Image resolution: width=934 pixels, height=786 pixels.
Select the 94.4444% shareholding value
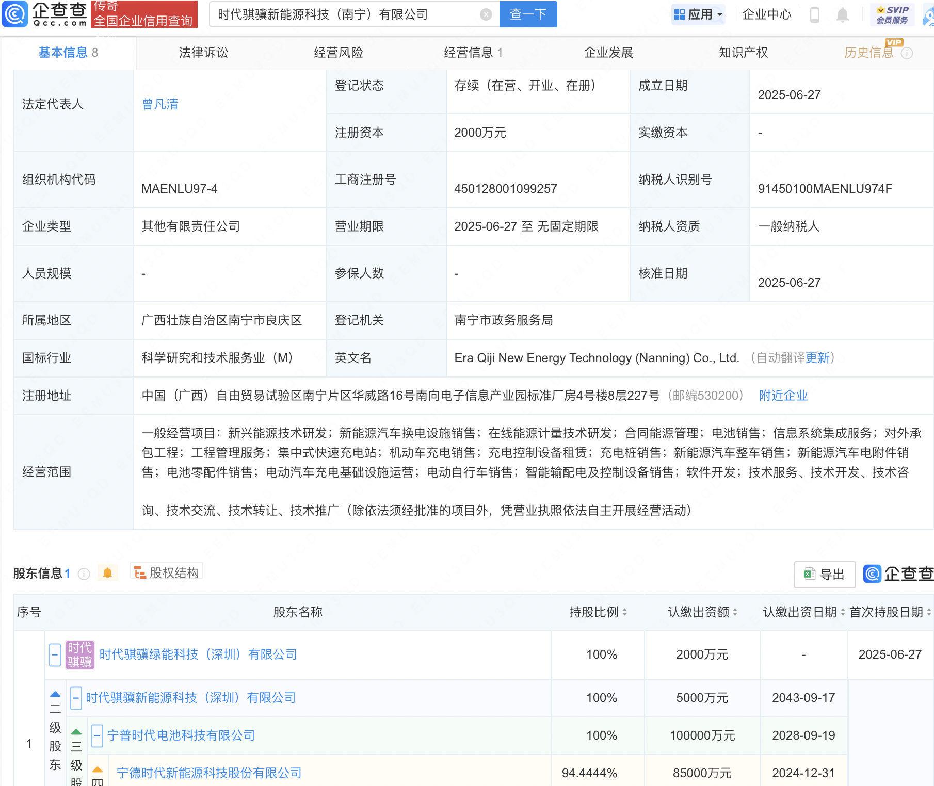pos(589,773)
